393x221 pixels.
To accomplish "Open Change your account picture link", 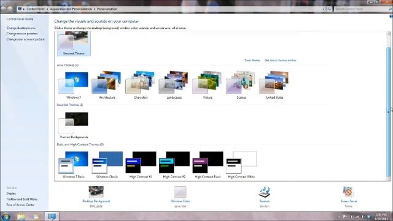I will [25, 39].
